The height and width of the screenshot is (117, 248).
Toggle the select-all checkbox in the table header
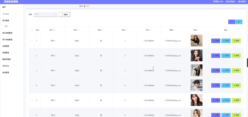click(x=32, y=30)
